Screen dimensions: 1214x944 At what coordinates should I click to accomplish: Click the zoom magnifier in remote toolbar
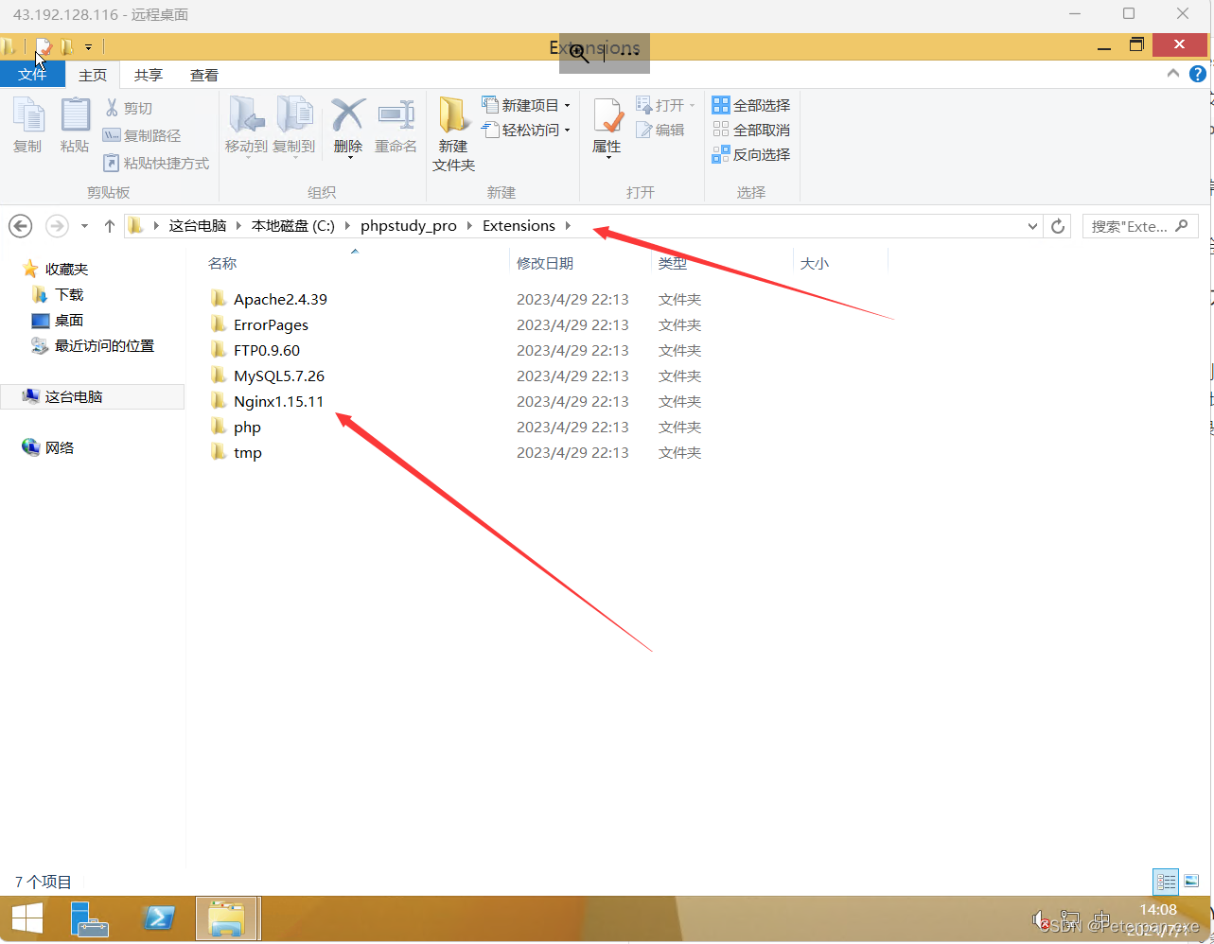coord(579,54)
